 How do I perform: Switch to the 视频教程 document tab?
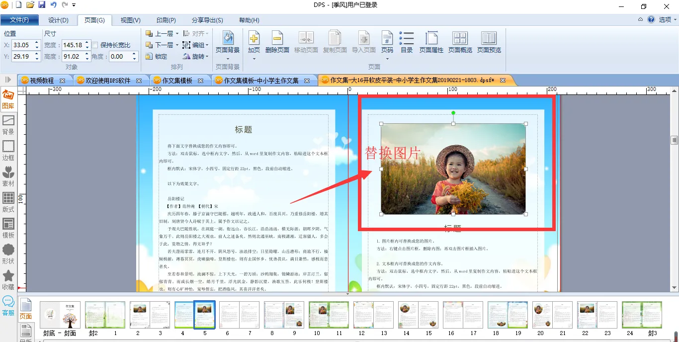[42, 80]
